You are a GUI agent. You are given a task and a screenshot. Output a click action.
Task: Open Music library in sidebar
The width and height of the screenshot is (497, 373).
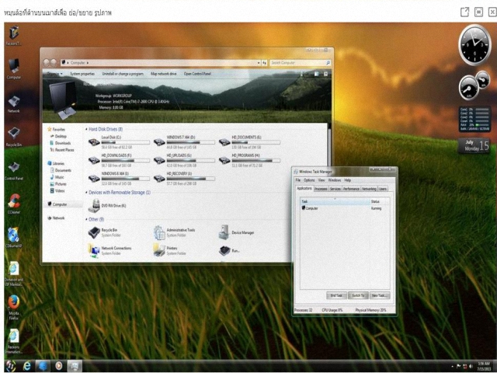pyautogui.click(x=57, y=177)
